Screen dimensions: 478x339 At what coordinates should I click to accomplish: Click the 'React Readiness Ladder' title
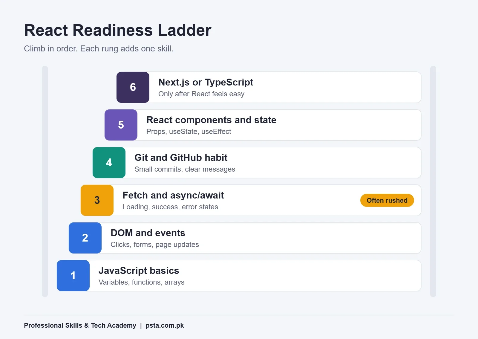118,30
